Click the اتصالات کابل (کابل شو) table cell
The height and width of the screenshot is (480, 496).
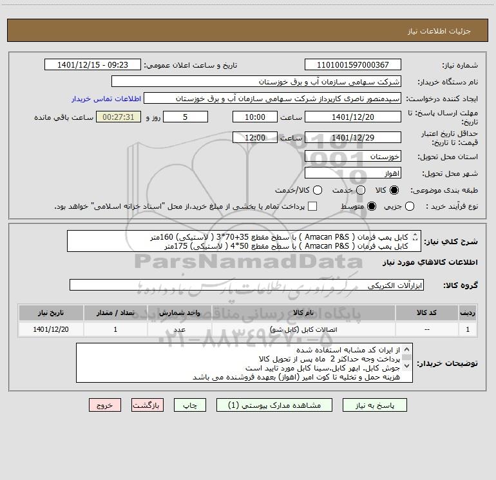[303, 329]
